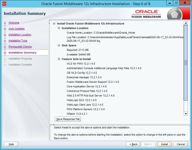Return to the Prerequisite Checks step
The width and height of the screenshot is (192, 150).
click(20, 47)
